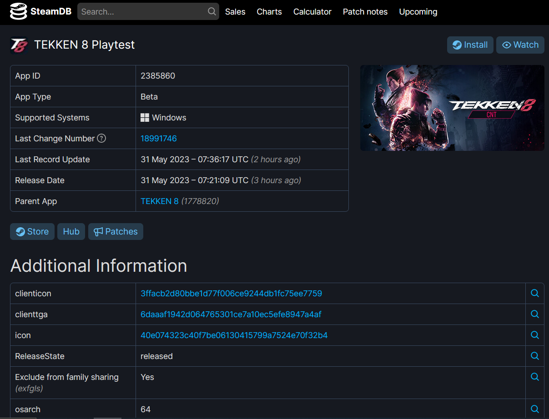Open the clienticon hash link
549x419 pixels.
tap(232, 294)
